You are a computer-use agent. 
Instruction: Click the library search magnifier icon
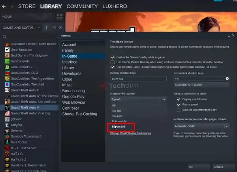coord(5,37)
